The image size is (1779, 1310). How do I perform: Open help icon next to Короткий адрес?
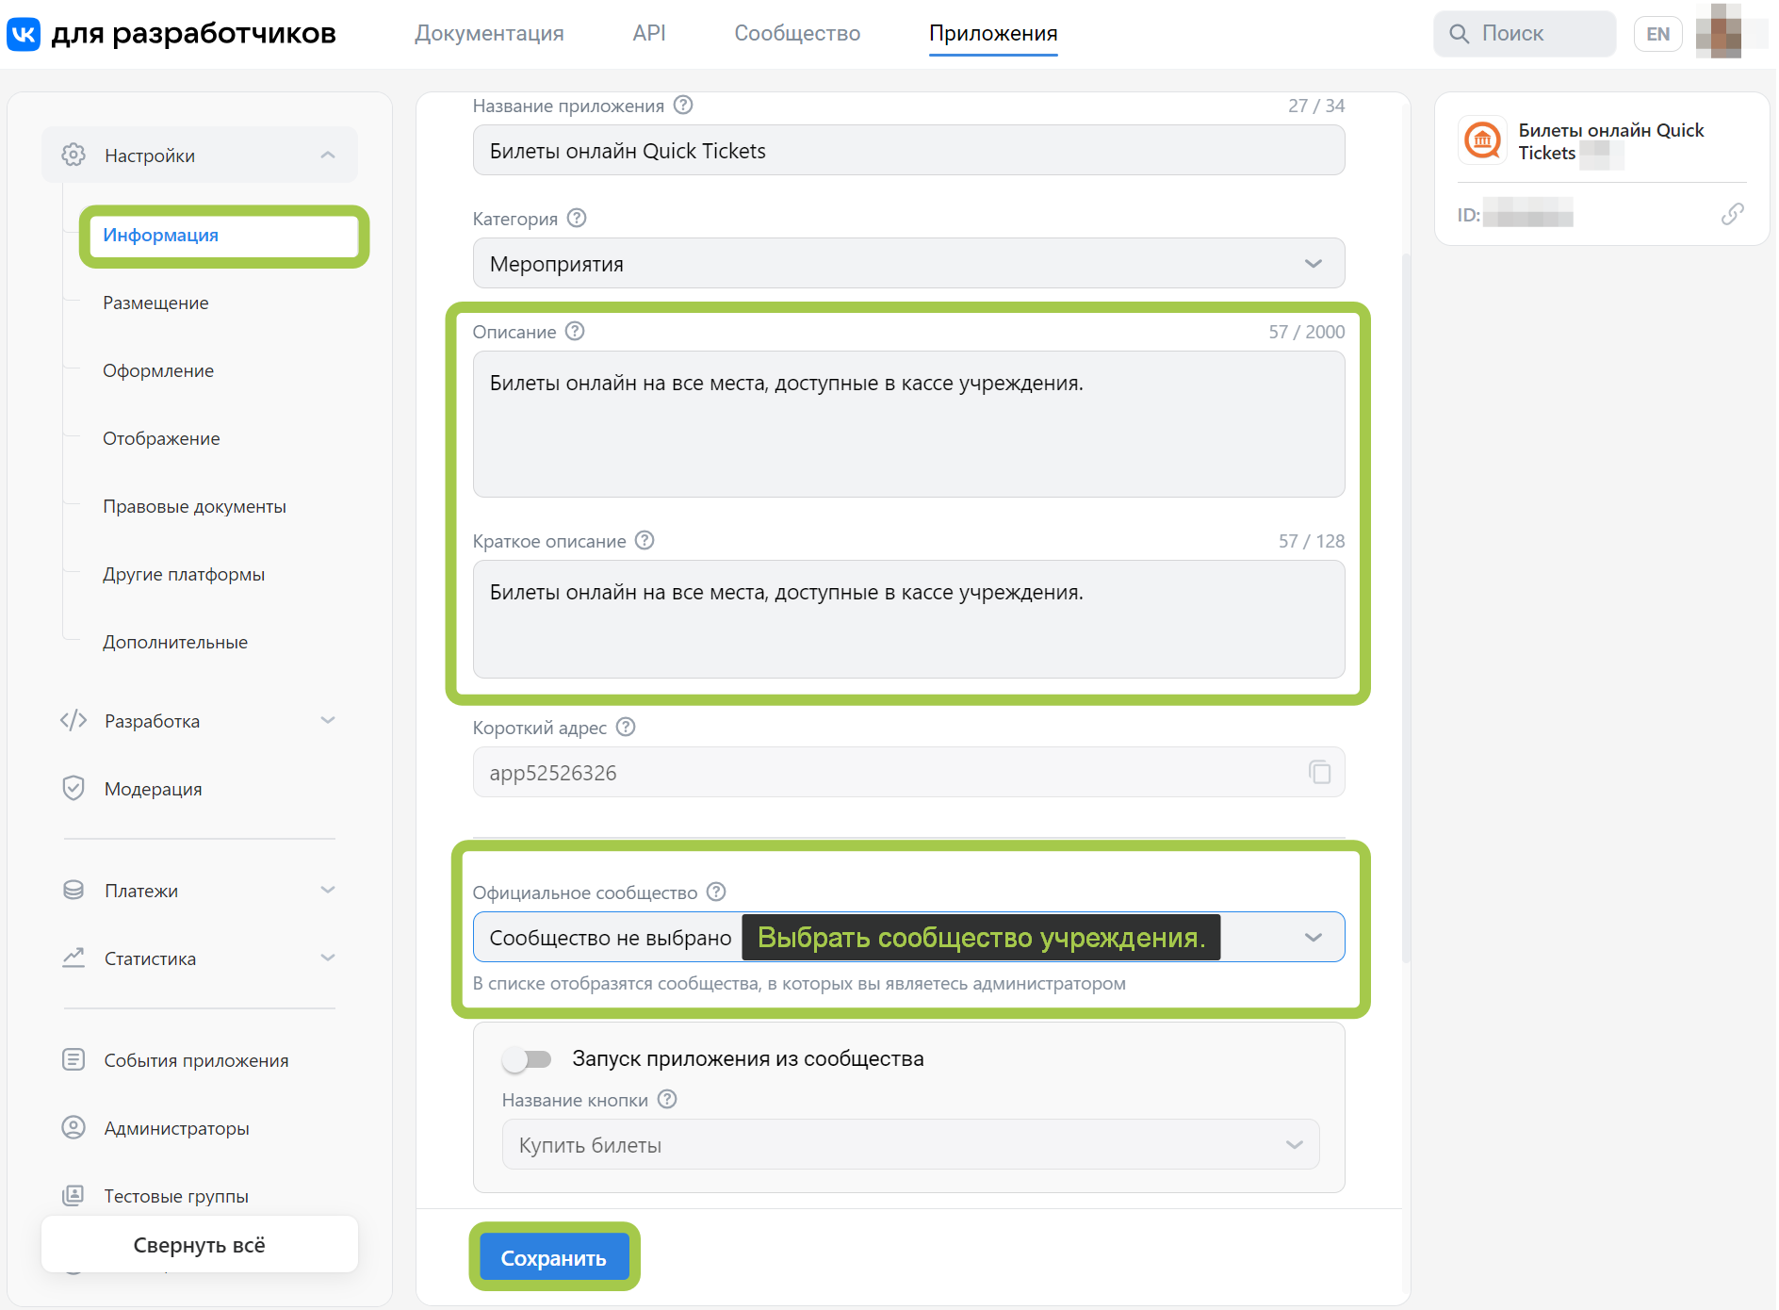pyautogui.click(x=626, y=727)
